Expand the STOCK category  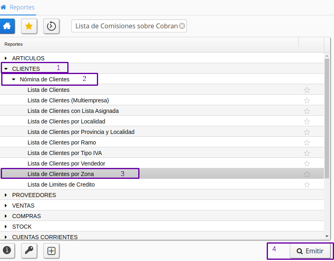(x=6, y=227)
